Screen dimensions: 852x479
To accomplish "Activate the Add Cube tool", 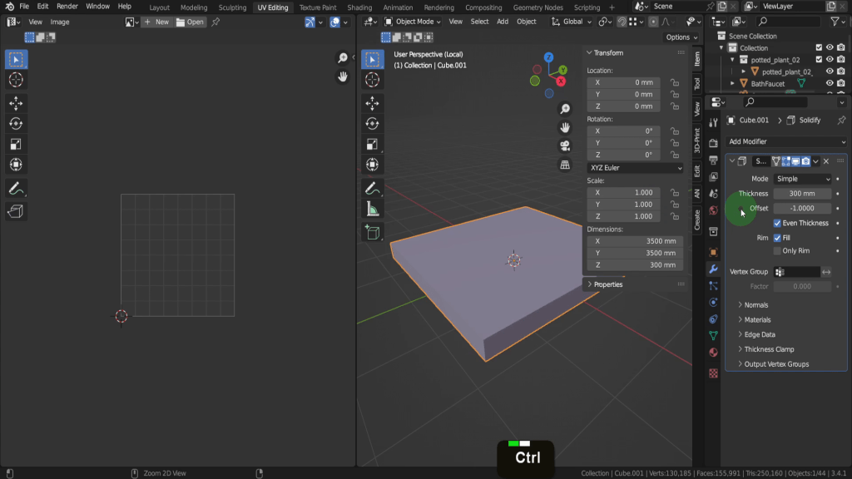I will tap(372, 233).
